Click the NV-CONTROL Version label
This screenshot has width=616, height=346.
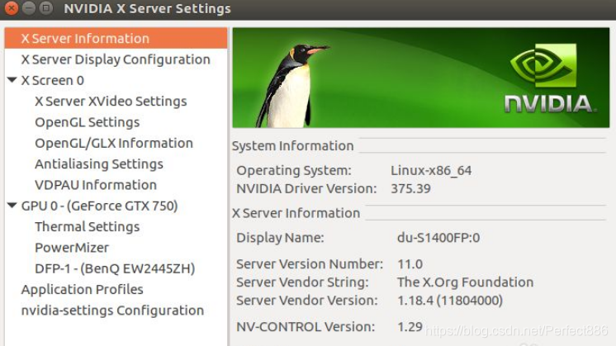click(306, 326)
